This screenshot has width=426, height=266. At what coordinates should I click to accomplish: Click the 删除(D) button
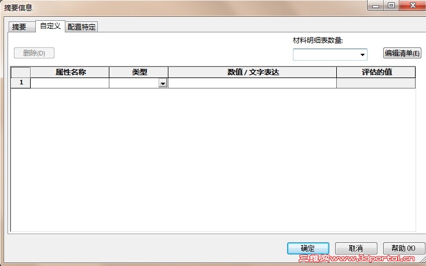pyautogui.click(x=34, y=53)
